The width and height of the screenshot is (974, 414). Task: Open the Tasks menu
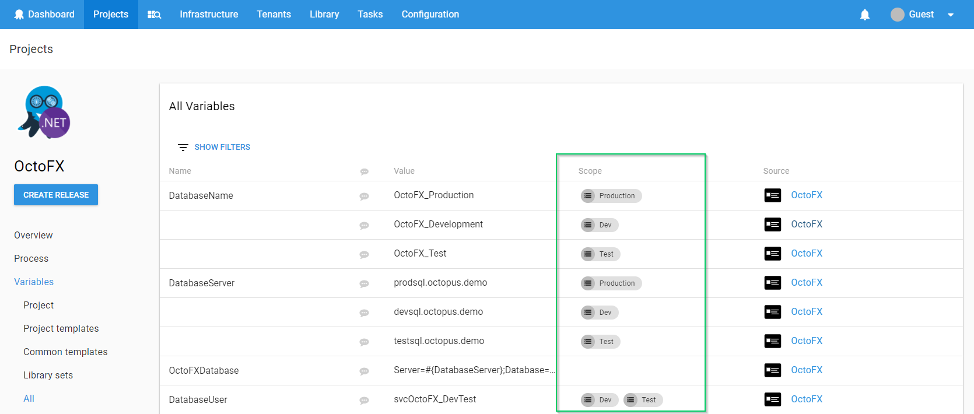point(370,15)
